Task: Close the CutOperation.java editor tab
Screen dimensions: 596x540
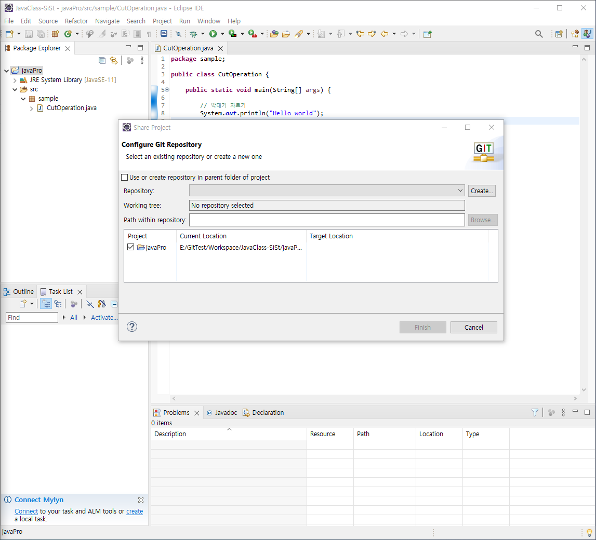Action: [x=220, y=48]
